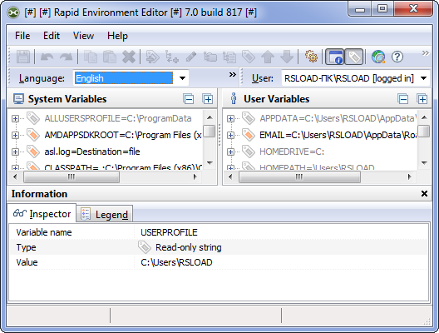Select asl.log=Destination=file row

click(92, 152)
